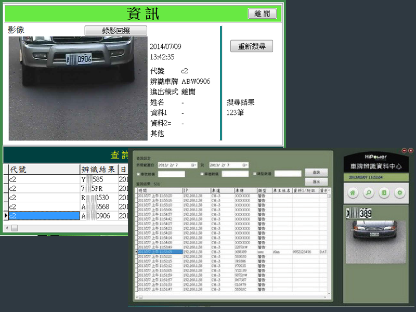This screenshot has width=416, height=312.
Task: Open the green gear settings icon
Action: point(399,193)
